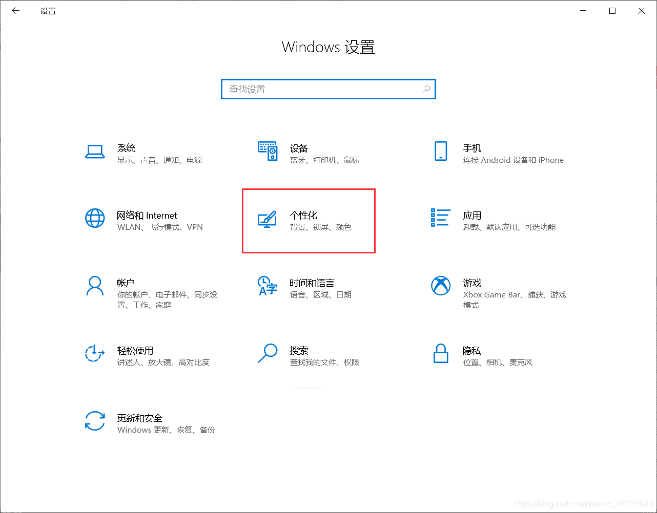657x513 pixels.
Task: Click the text 蓝牙、打印机、鼠标
Action: tap(324, 160)
